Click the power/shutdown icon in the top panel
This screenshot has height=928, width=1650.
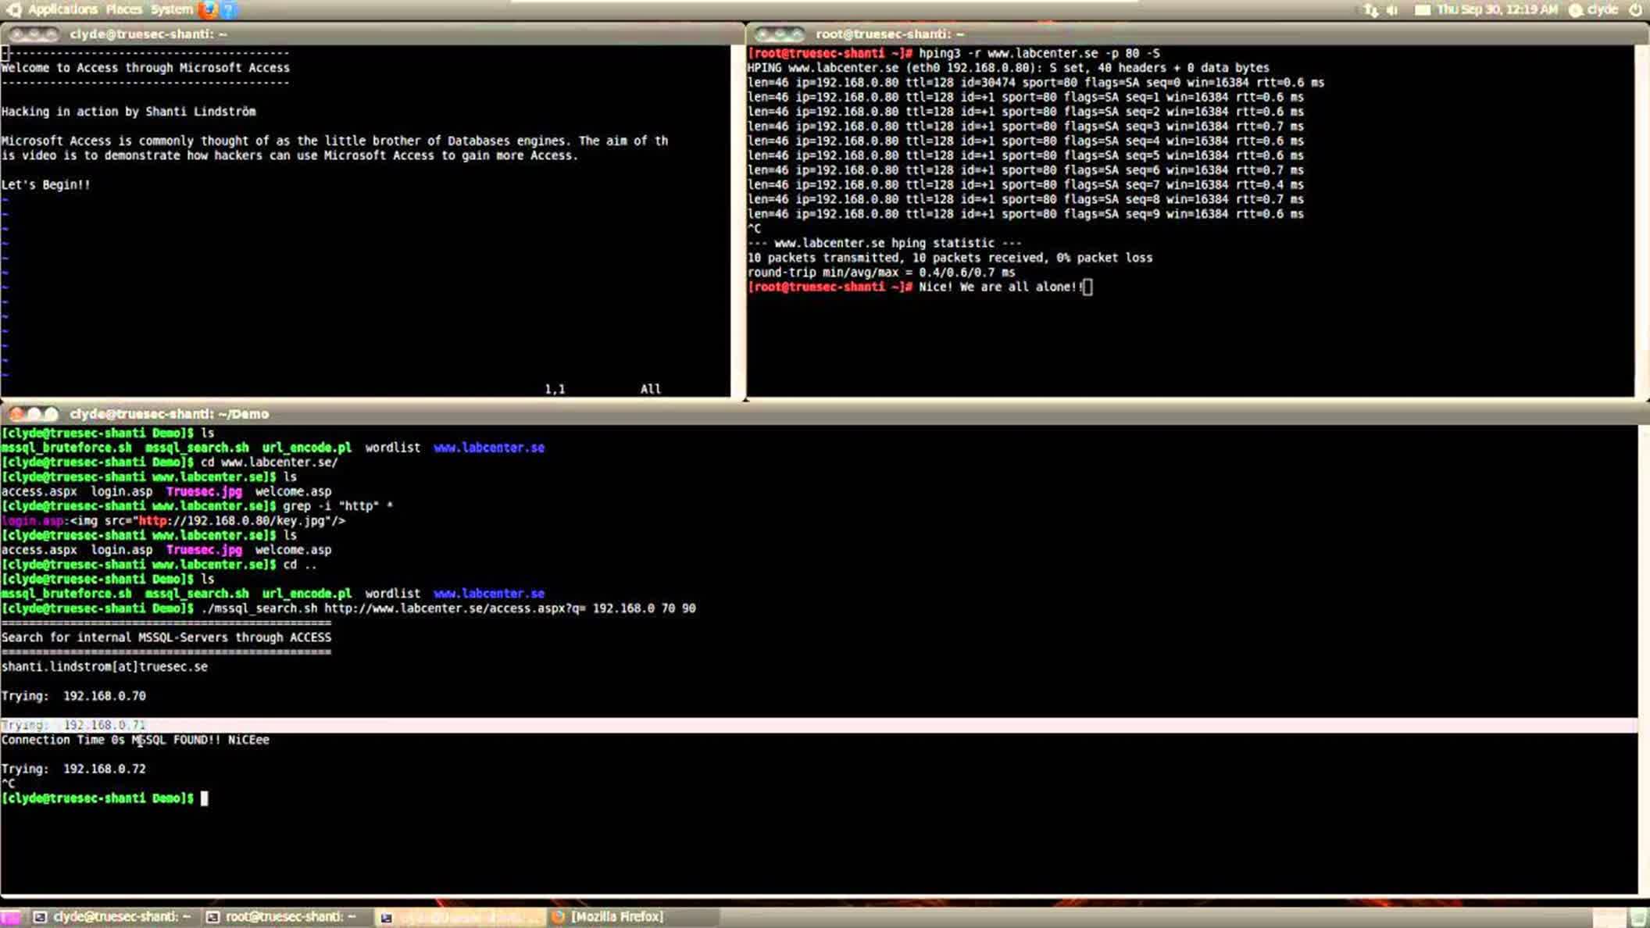1635,9
